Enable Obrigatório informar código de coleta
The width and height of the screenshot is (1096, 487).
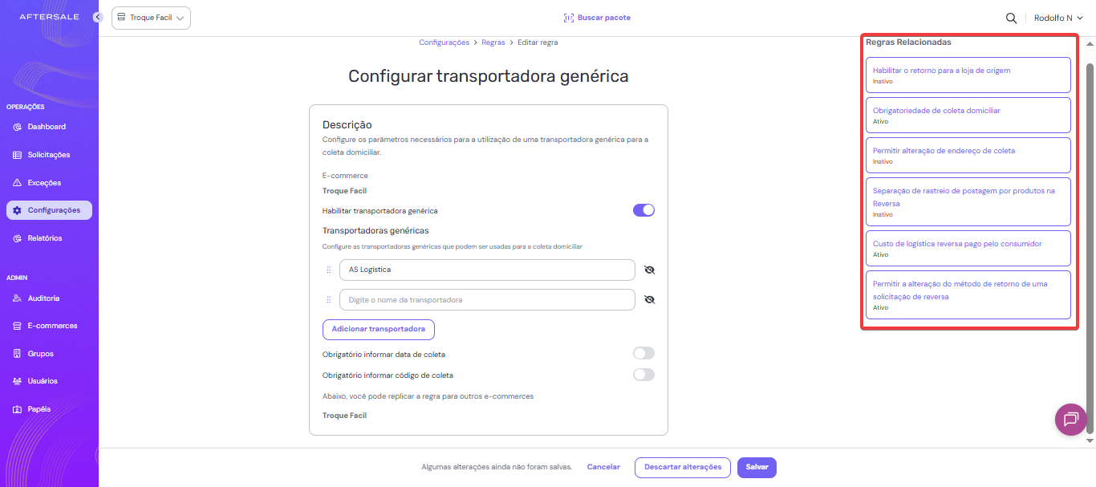[x=643, y=375]
